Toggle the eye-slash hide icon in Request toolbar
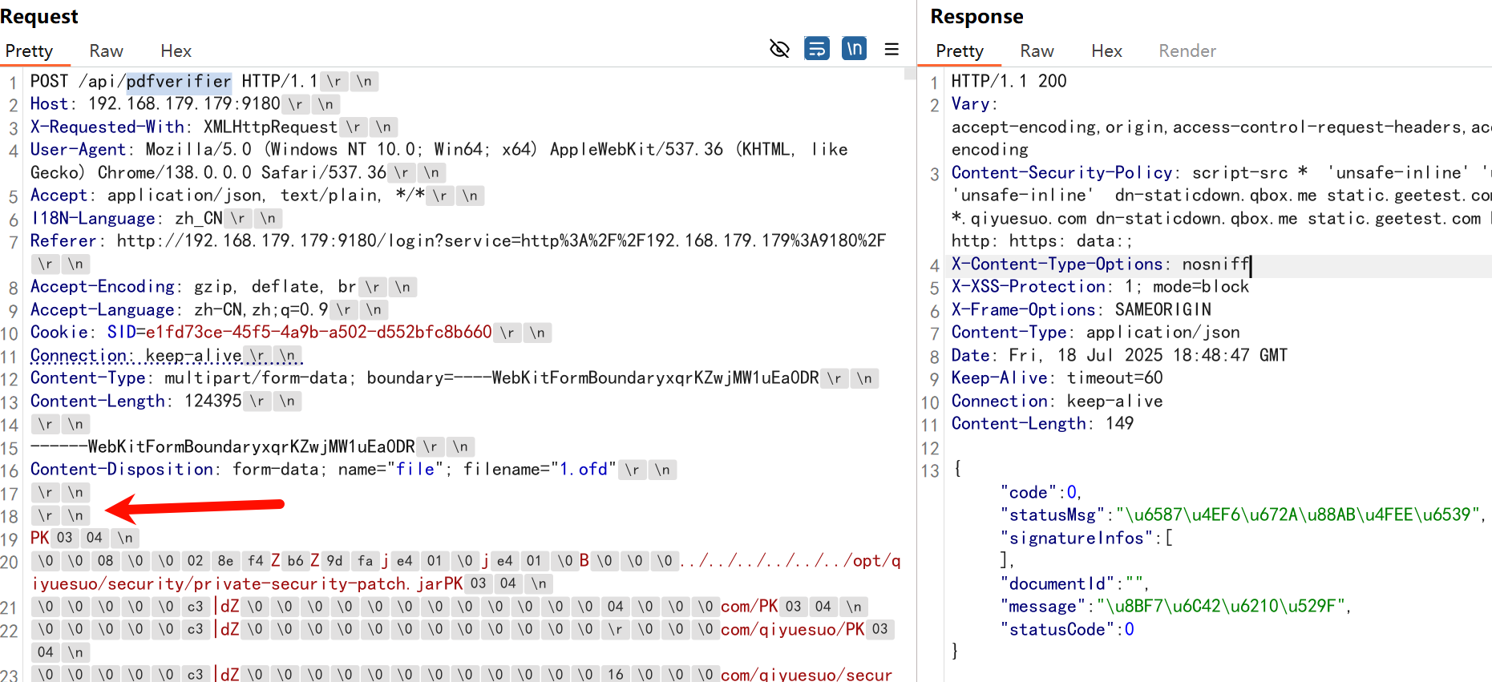Viewport: 1492px width, 682px height. point(778,50)
